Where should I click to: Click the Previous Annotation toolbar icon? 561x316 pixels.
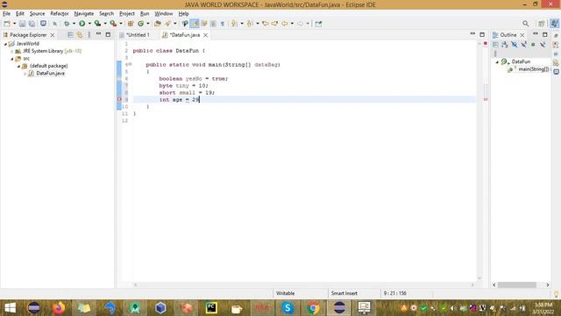[x=250, y=24]
